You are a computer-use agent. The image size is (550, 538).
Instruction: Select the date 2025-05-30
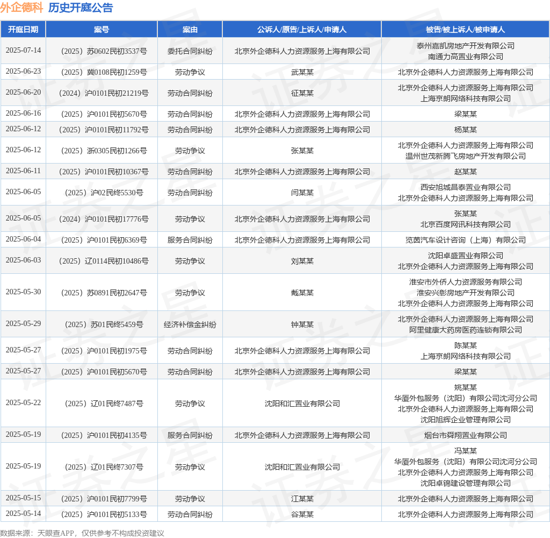coord(23,292)
